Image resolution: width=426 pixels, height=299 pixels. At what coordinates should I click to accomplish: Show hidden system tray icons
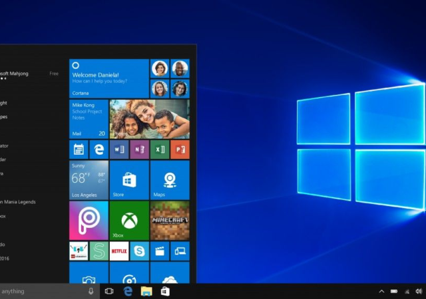(381, 292)
